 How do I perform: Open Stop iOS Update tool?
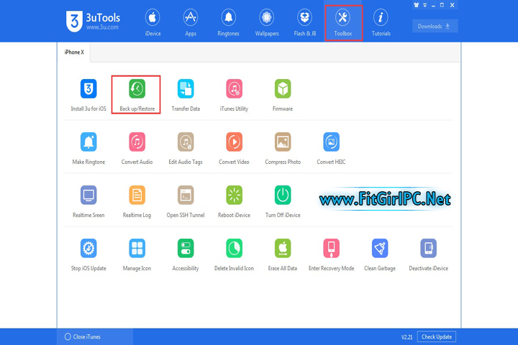(x=88, y=249)
